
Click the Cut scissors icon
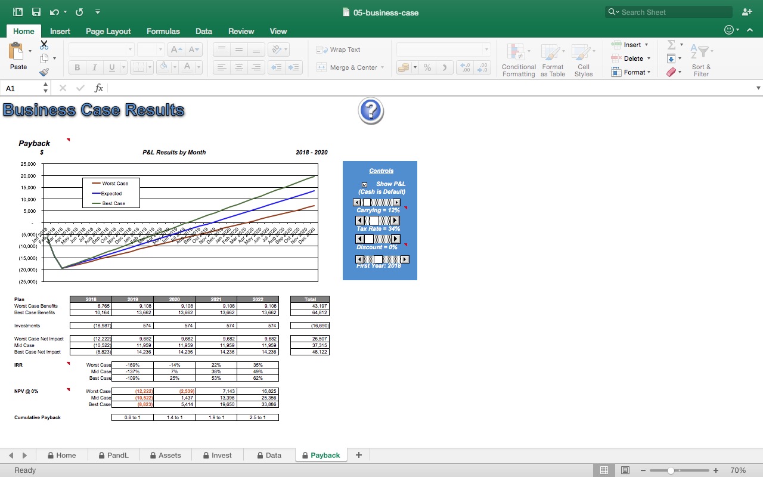point(44,45)
